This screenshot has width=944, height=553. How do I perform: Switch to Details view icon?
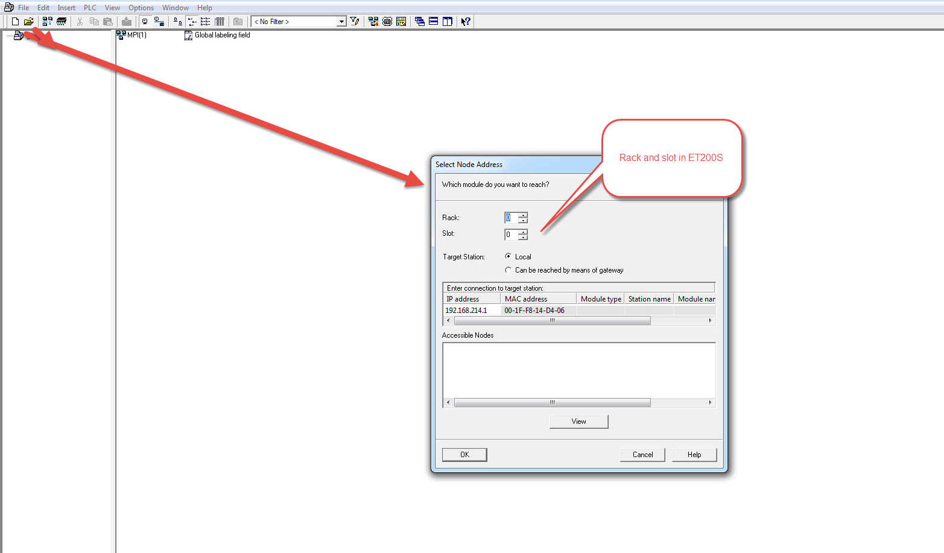coord(220,22)
